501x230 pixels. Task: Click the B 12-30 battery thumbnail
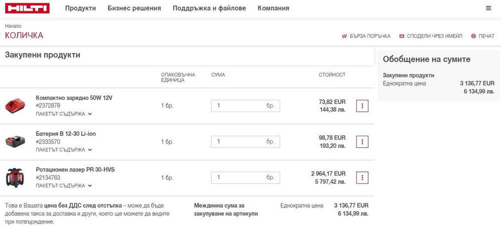tap(18, 142)
